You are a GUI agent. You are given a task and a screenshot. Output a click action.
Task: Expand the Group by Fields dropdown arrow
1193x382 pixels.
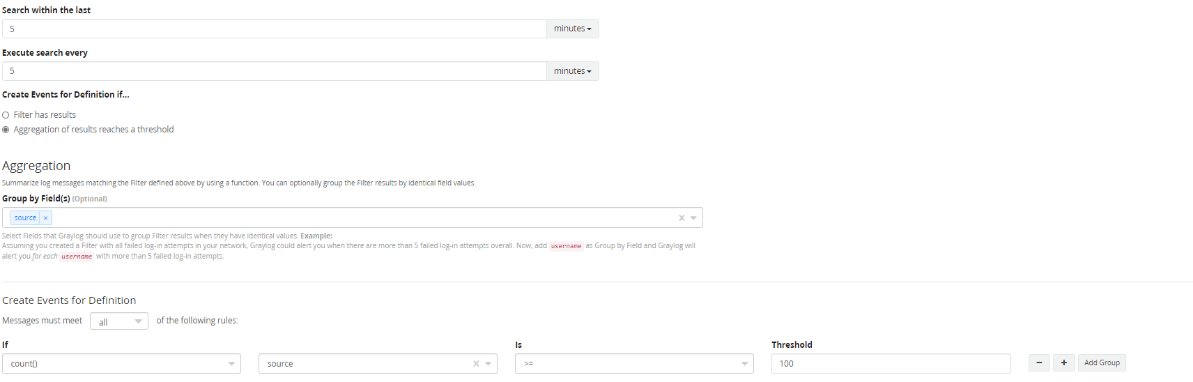pos(693,218)
